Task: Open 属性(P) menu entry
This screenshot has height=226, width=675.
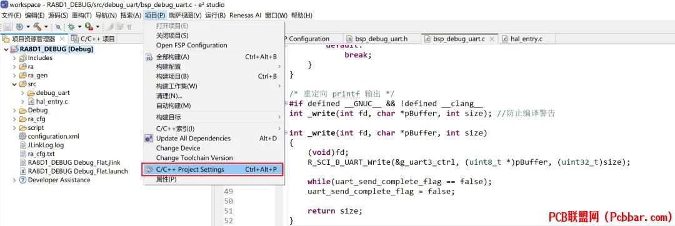Action: (214, 180)
